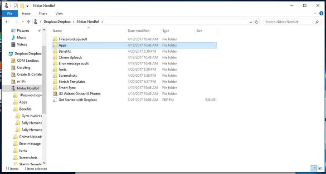Go up one folder level arrow
Screen dimensions: 326x174
(x=29, y=22)
